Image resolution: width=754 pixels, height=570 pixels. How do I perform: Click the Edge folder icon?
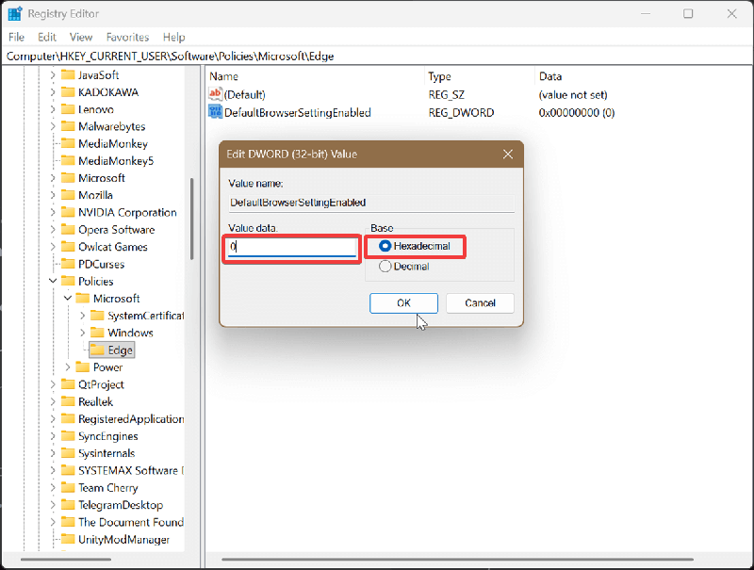pos(98,350)
